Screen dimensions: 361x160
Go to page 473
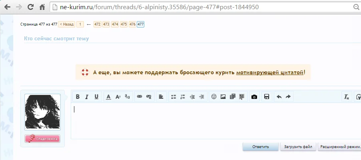coord(106,24)
